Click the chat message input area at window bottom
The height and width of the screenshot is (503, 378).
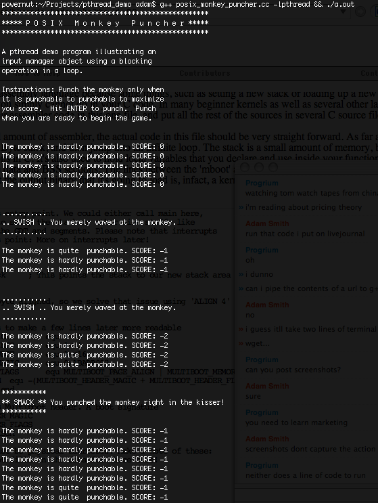[306, 496]
